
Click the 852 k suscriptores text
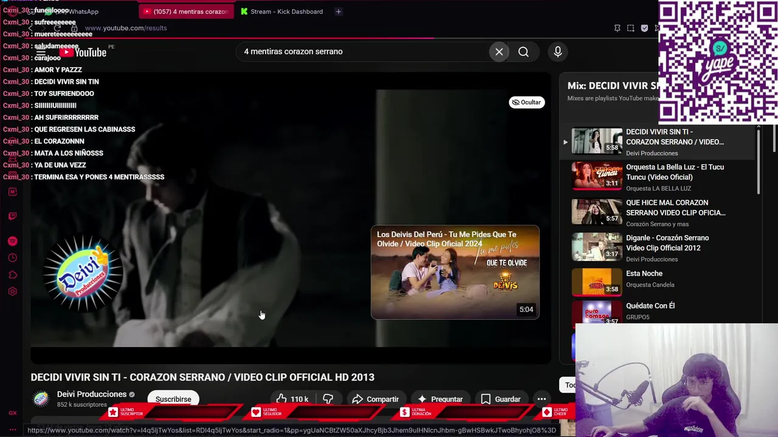(82, 405)
